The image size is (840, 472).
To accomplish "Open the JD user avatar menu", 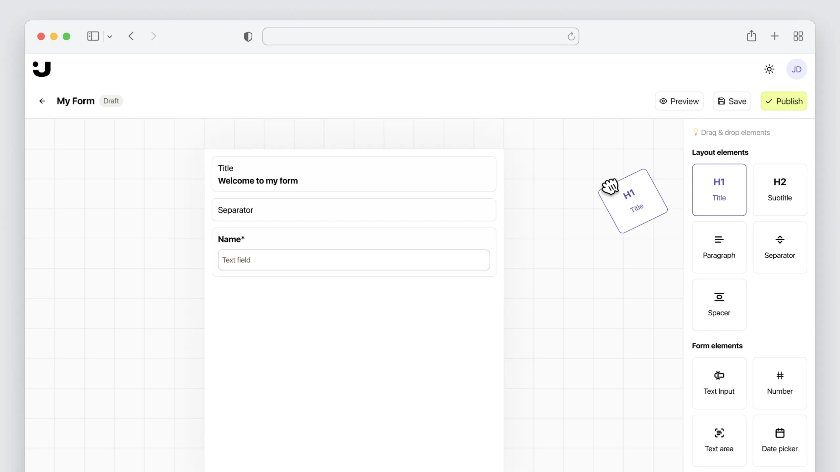I will (796, 69).
